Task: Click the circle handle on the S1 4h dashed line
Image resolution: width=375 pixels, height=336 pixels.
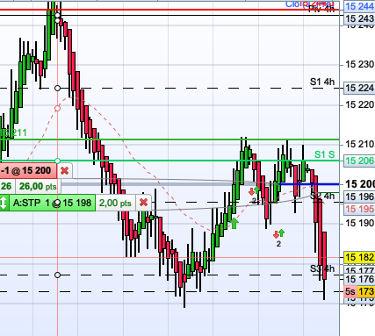Action: pyautogui.click(x=57, y=88)
